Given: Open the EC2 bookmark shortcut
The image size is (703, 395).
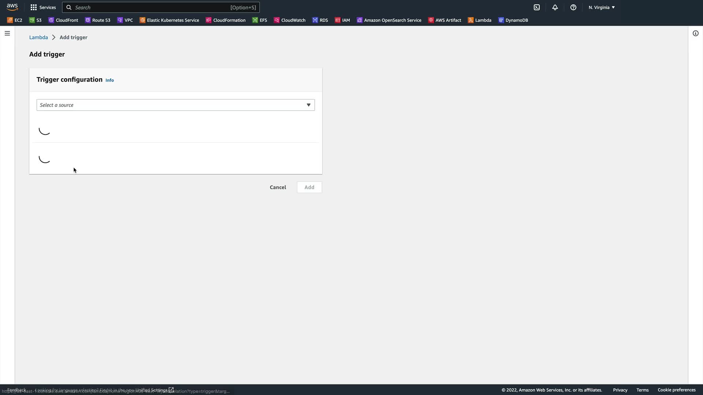Looking at the screenshot, I should [15, 20].
